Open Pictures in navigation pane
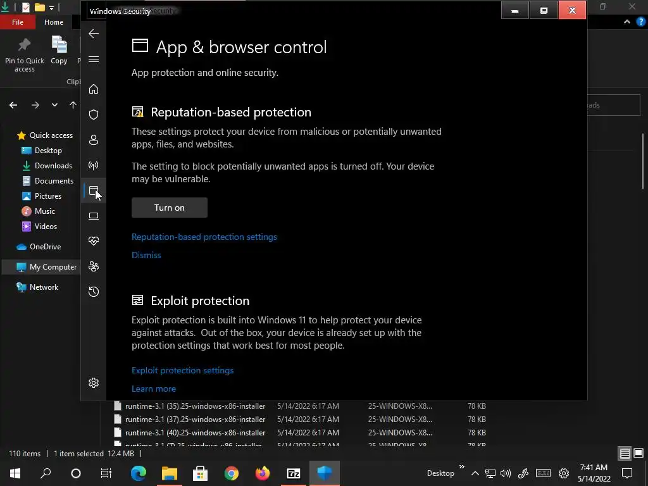Viewport: 648px width, 486px height. 41,196
